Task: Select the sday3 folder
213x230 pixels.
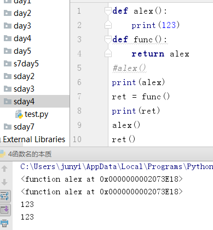Action: [24, 89]
